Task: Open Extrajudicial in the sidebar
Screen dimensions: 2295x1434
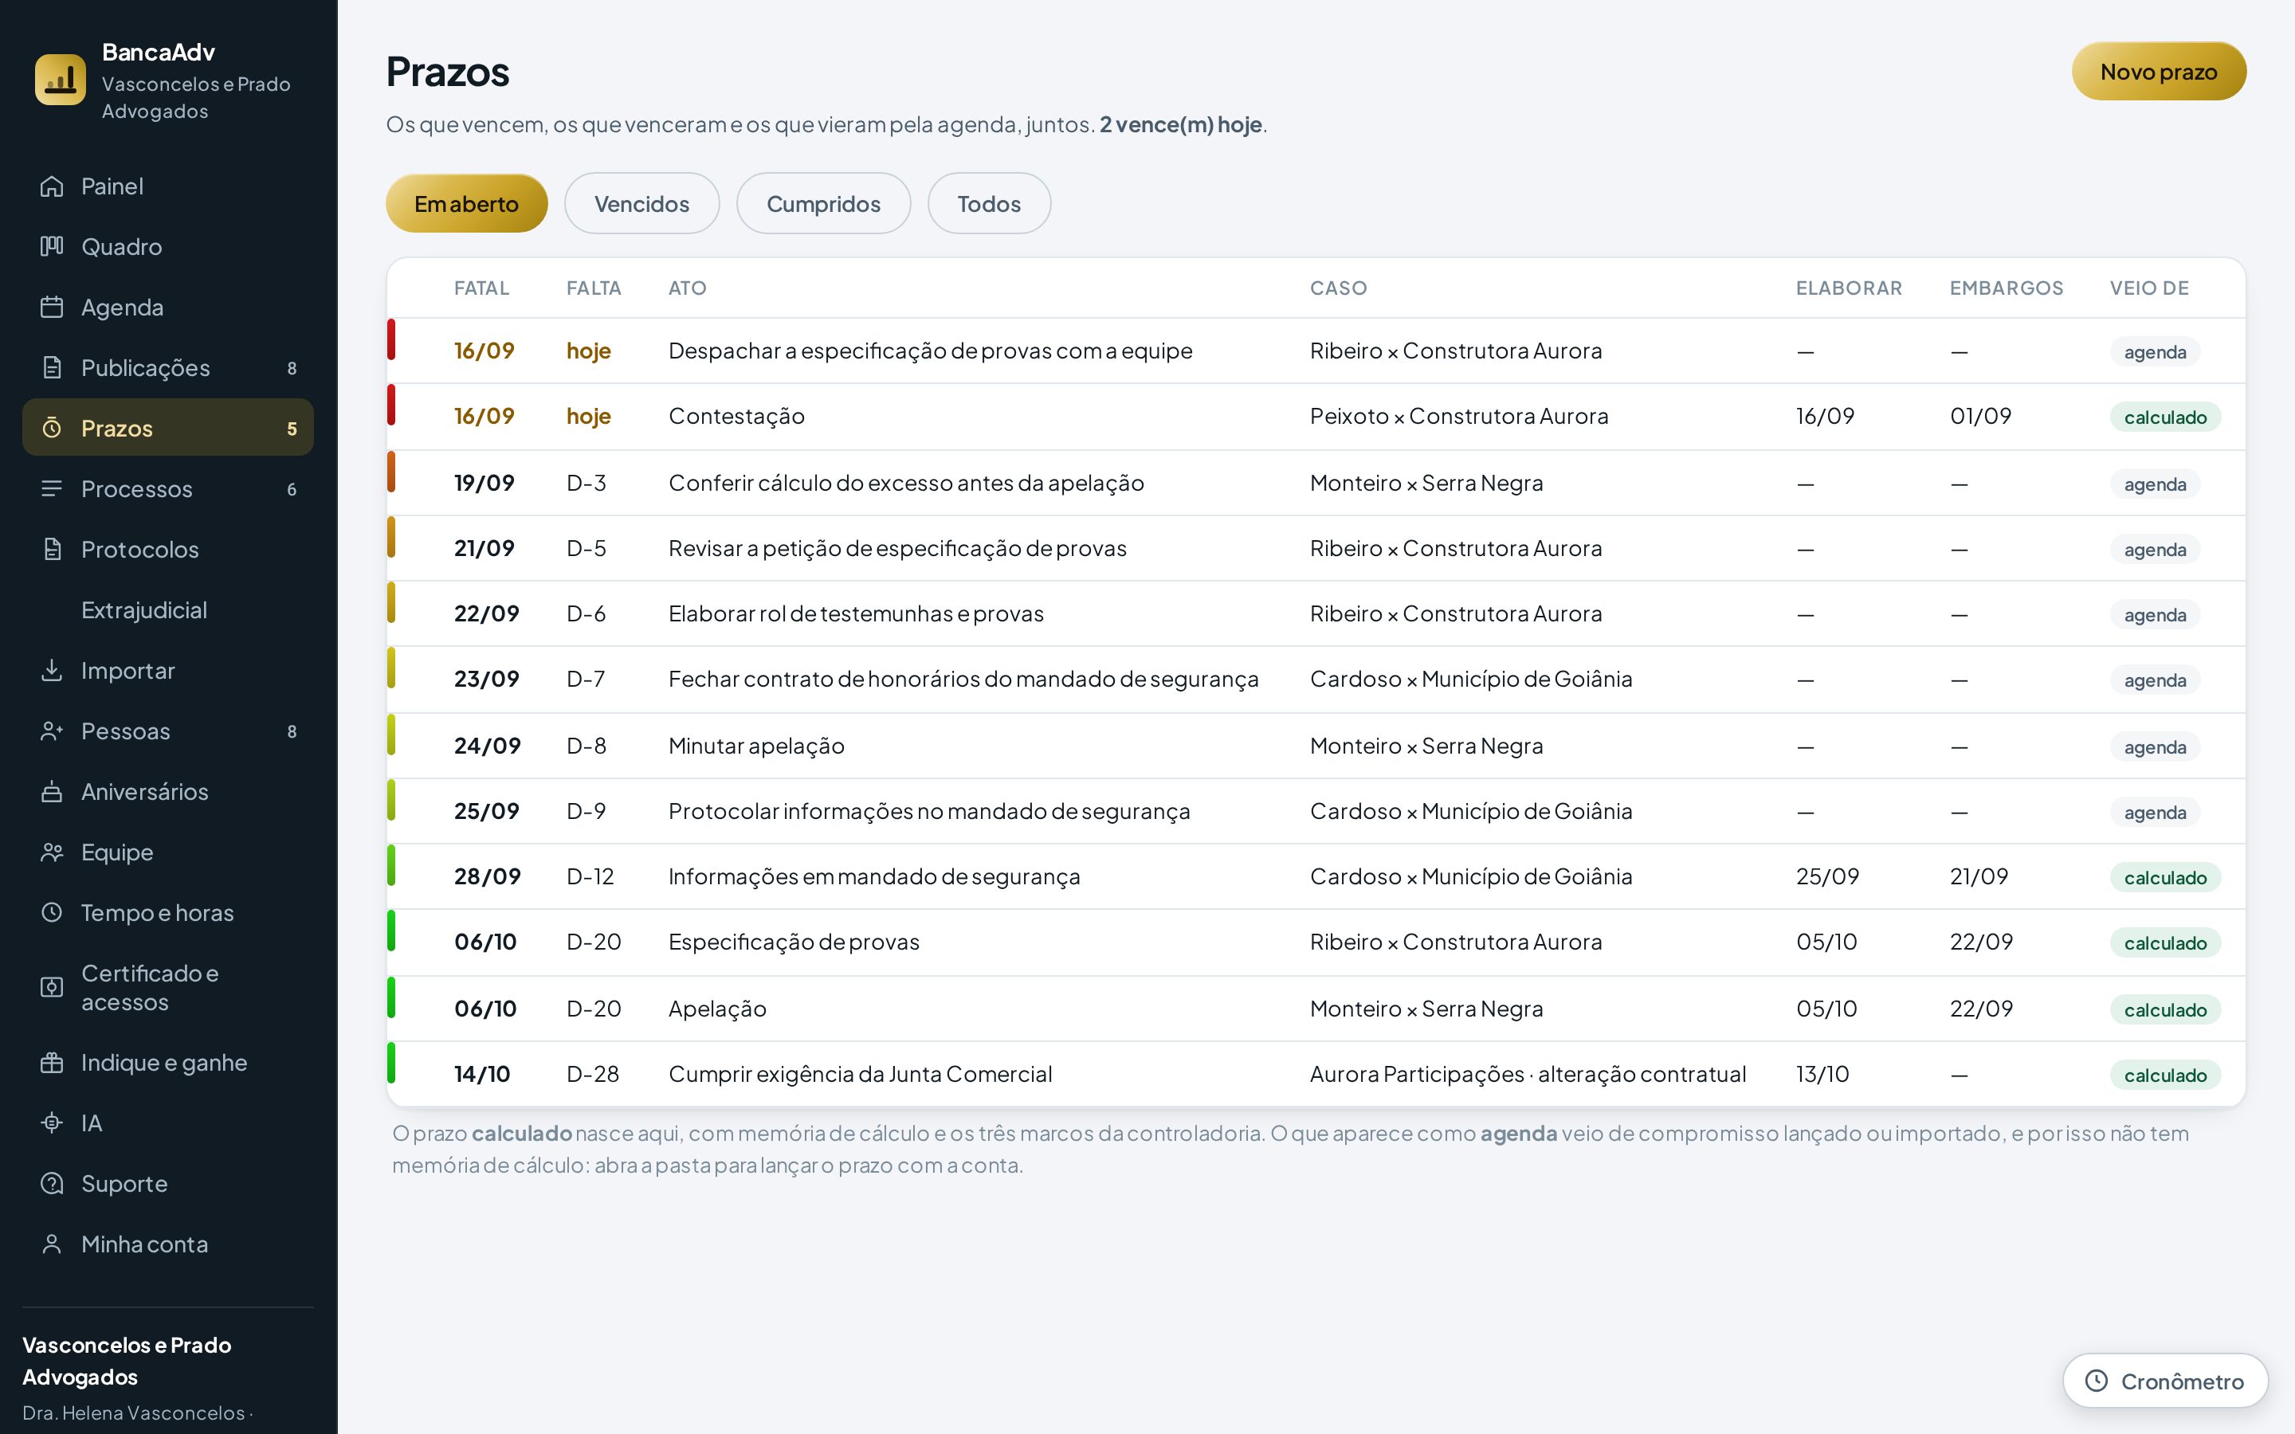Action: (168, 609)
